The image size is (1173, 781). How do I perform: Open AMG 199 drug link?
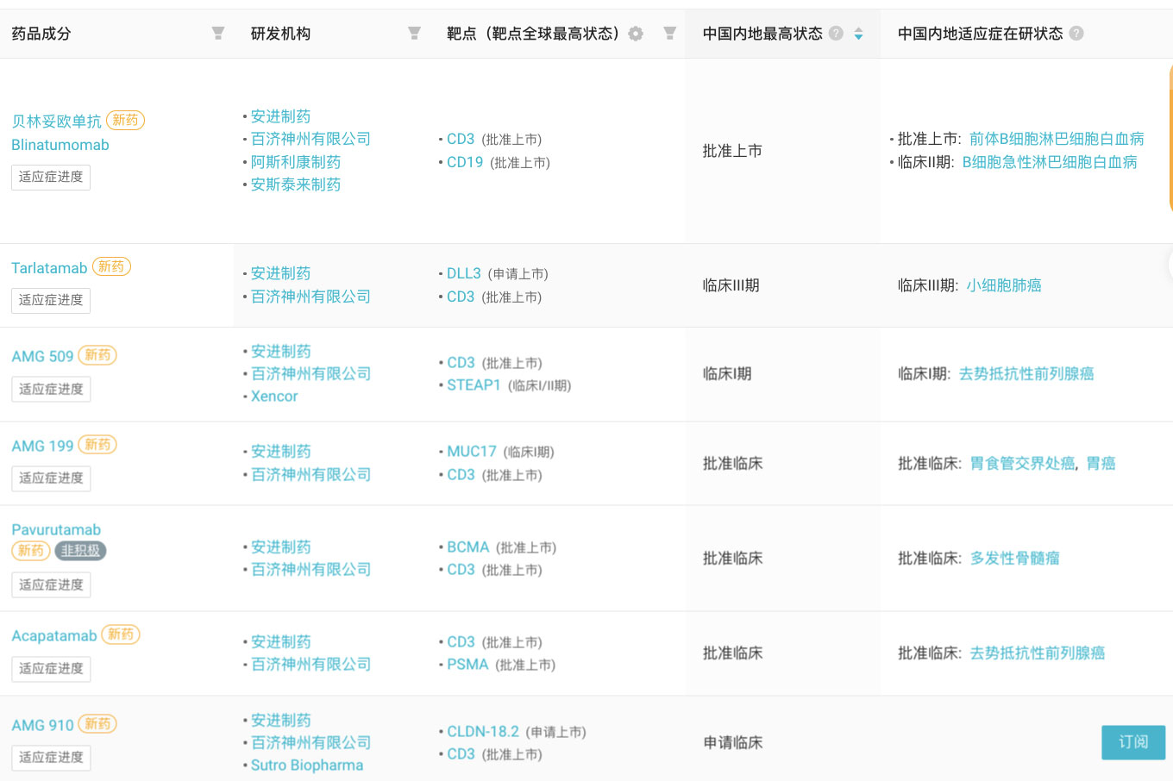point(42,446)
